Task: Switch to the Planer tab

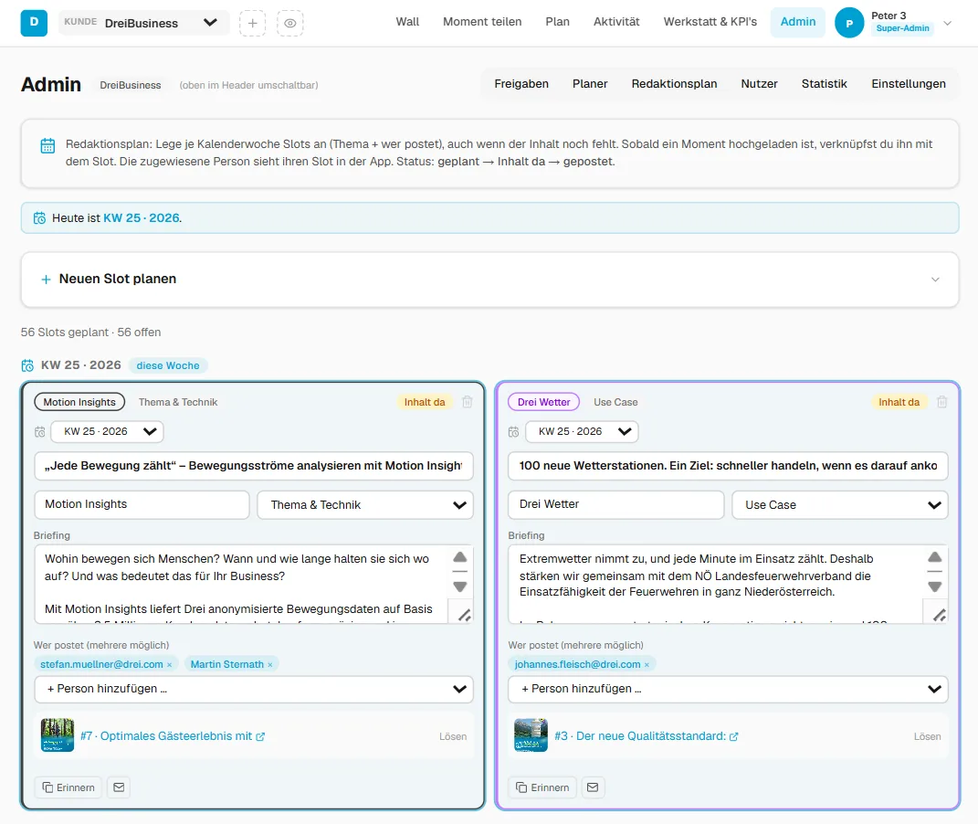Action: pyautogui.click(x=589, y=83)
